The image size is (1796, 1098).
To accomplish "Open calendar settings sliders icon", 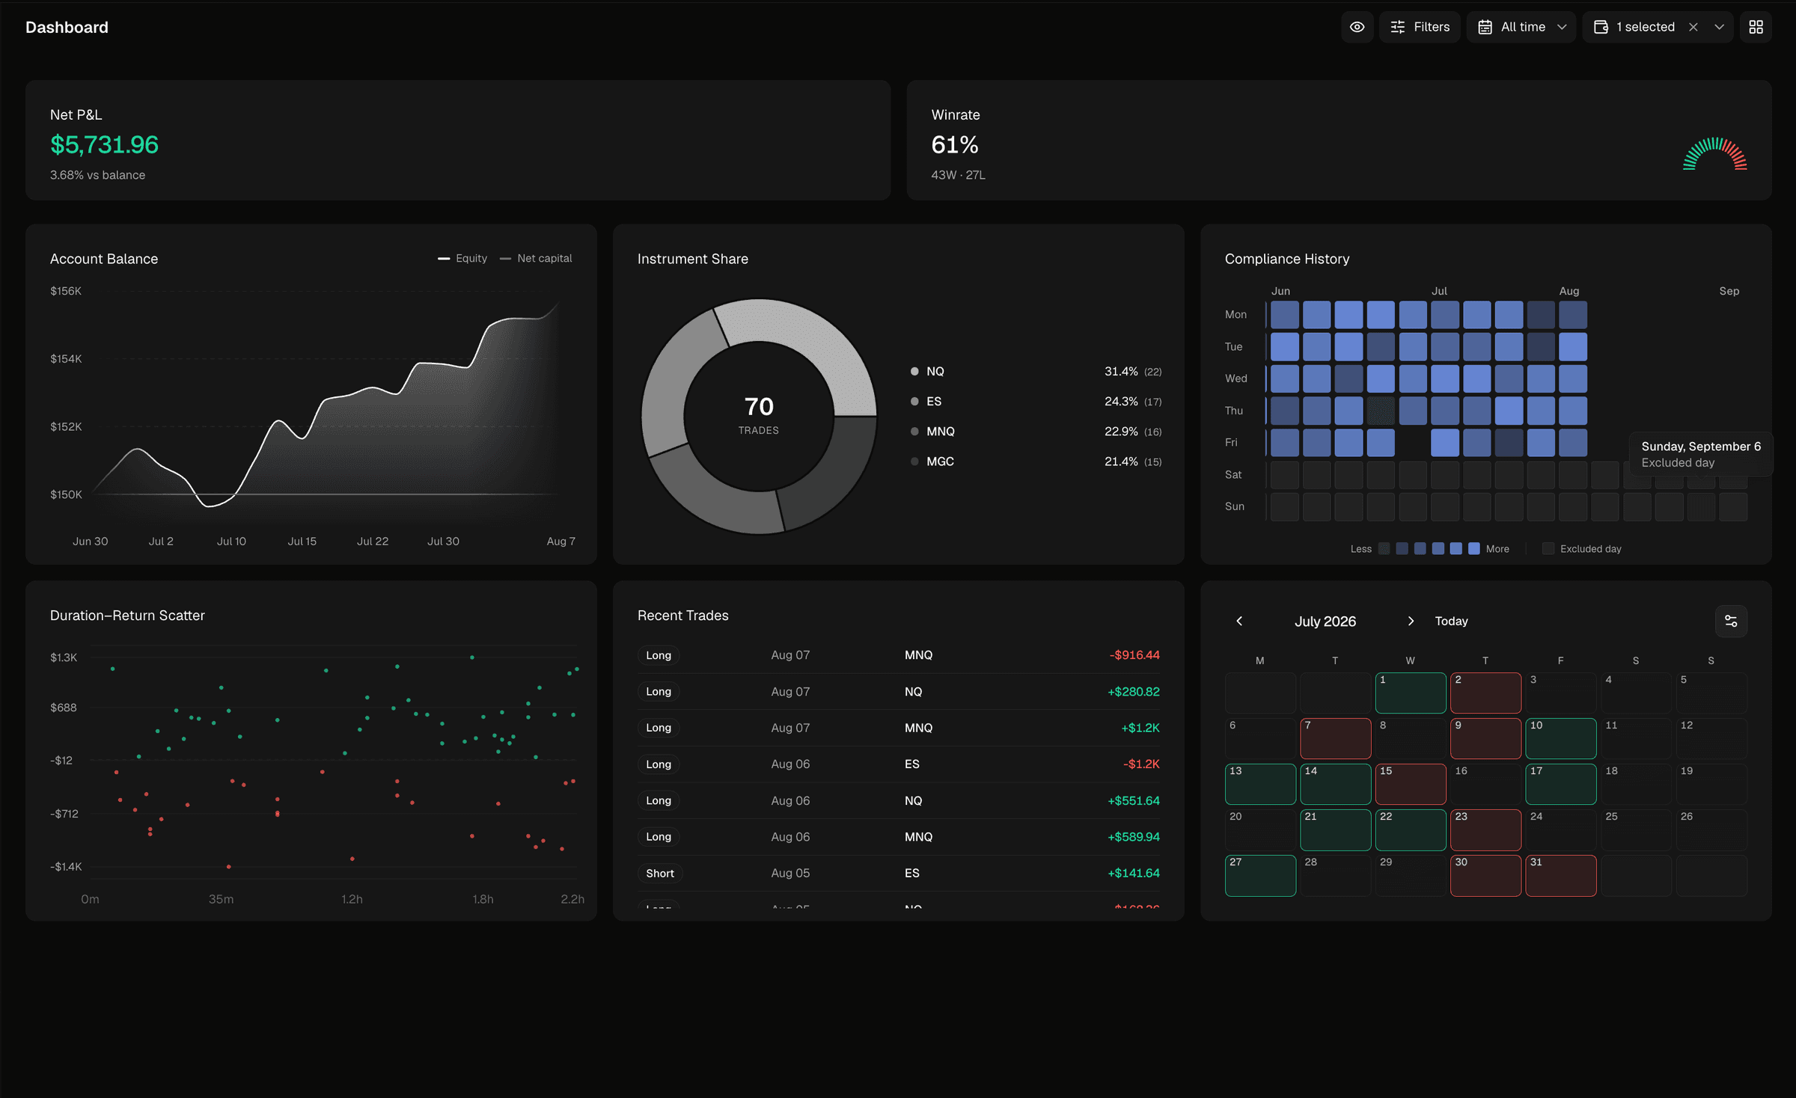I will click(x=1731, y=621).
